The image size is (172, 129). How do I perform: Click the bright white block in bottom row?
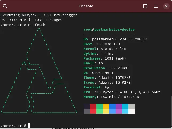click(x=132, y=111)
